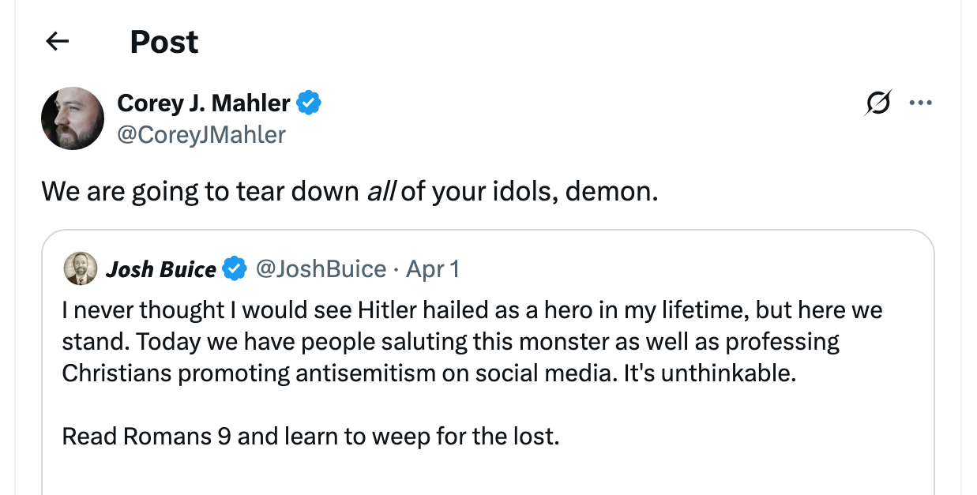
Task: Open the Corey J. Mahler display name link
Action: (204, 103)
